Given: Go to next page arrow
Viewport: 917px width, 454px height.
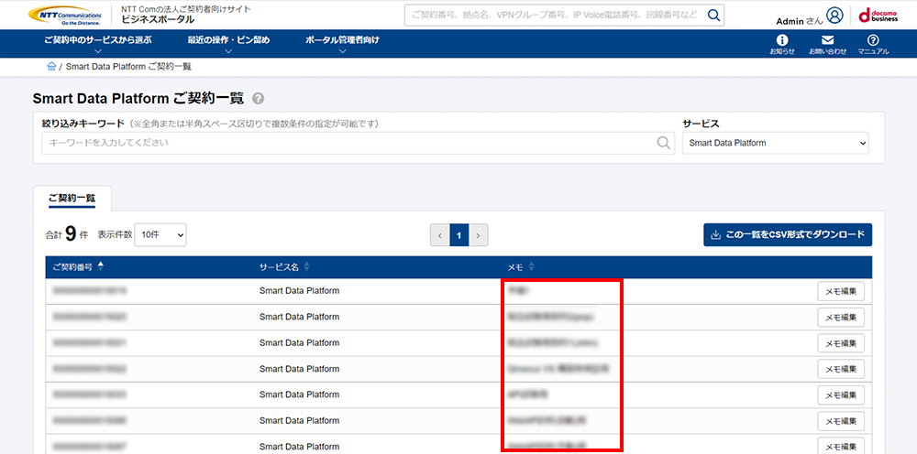Looking at the screenshot, I should pyautogui.click(x=479, y=235).
